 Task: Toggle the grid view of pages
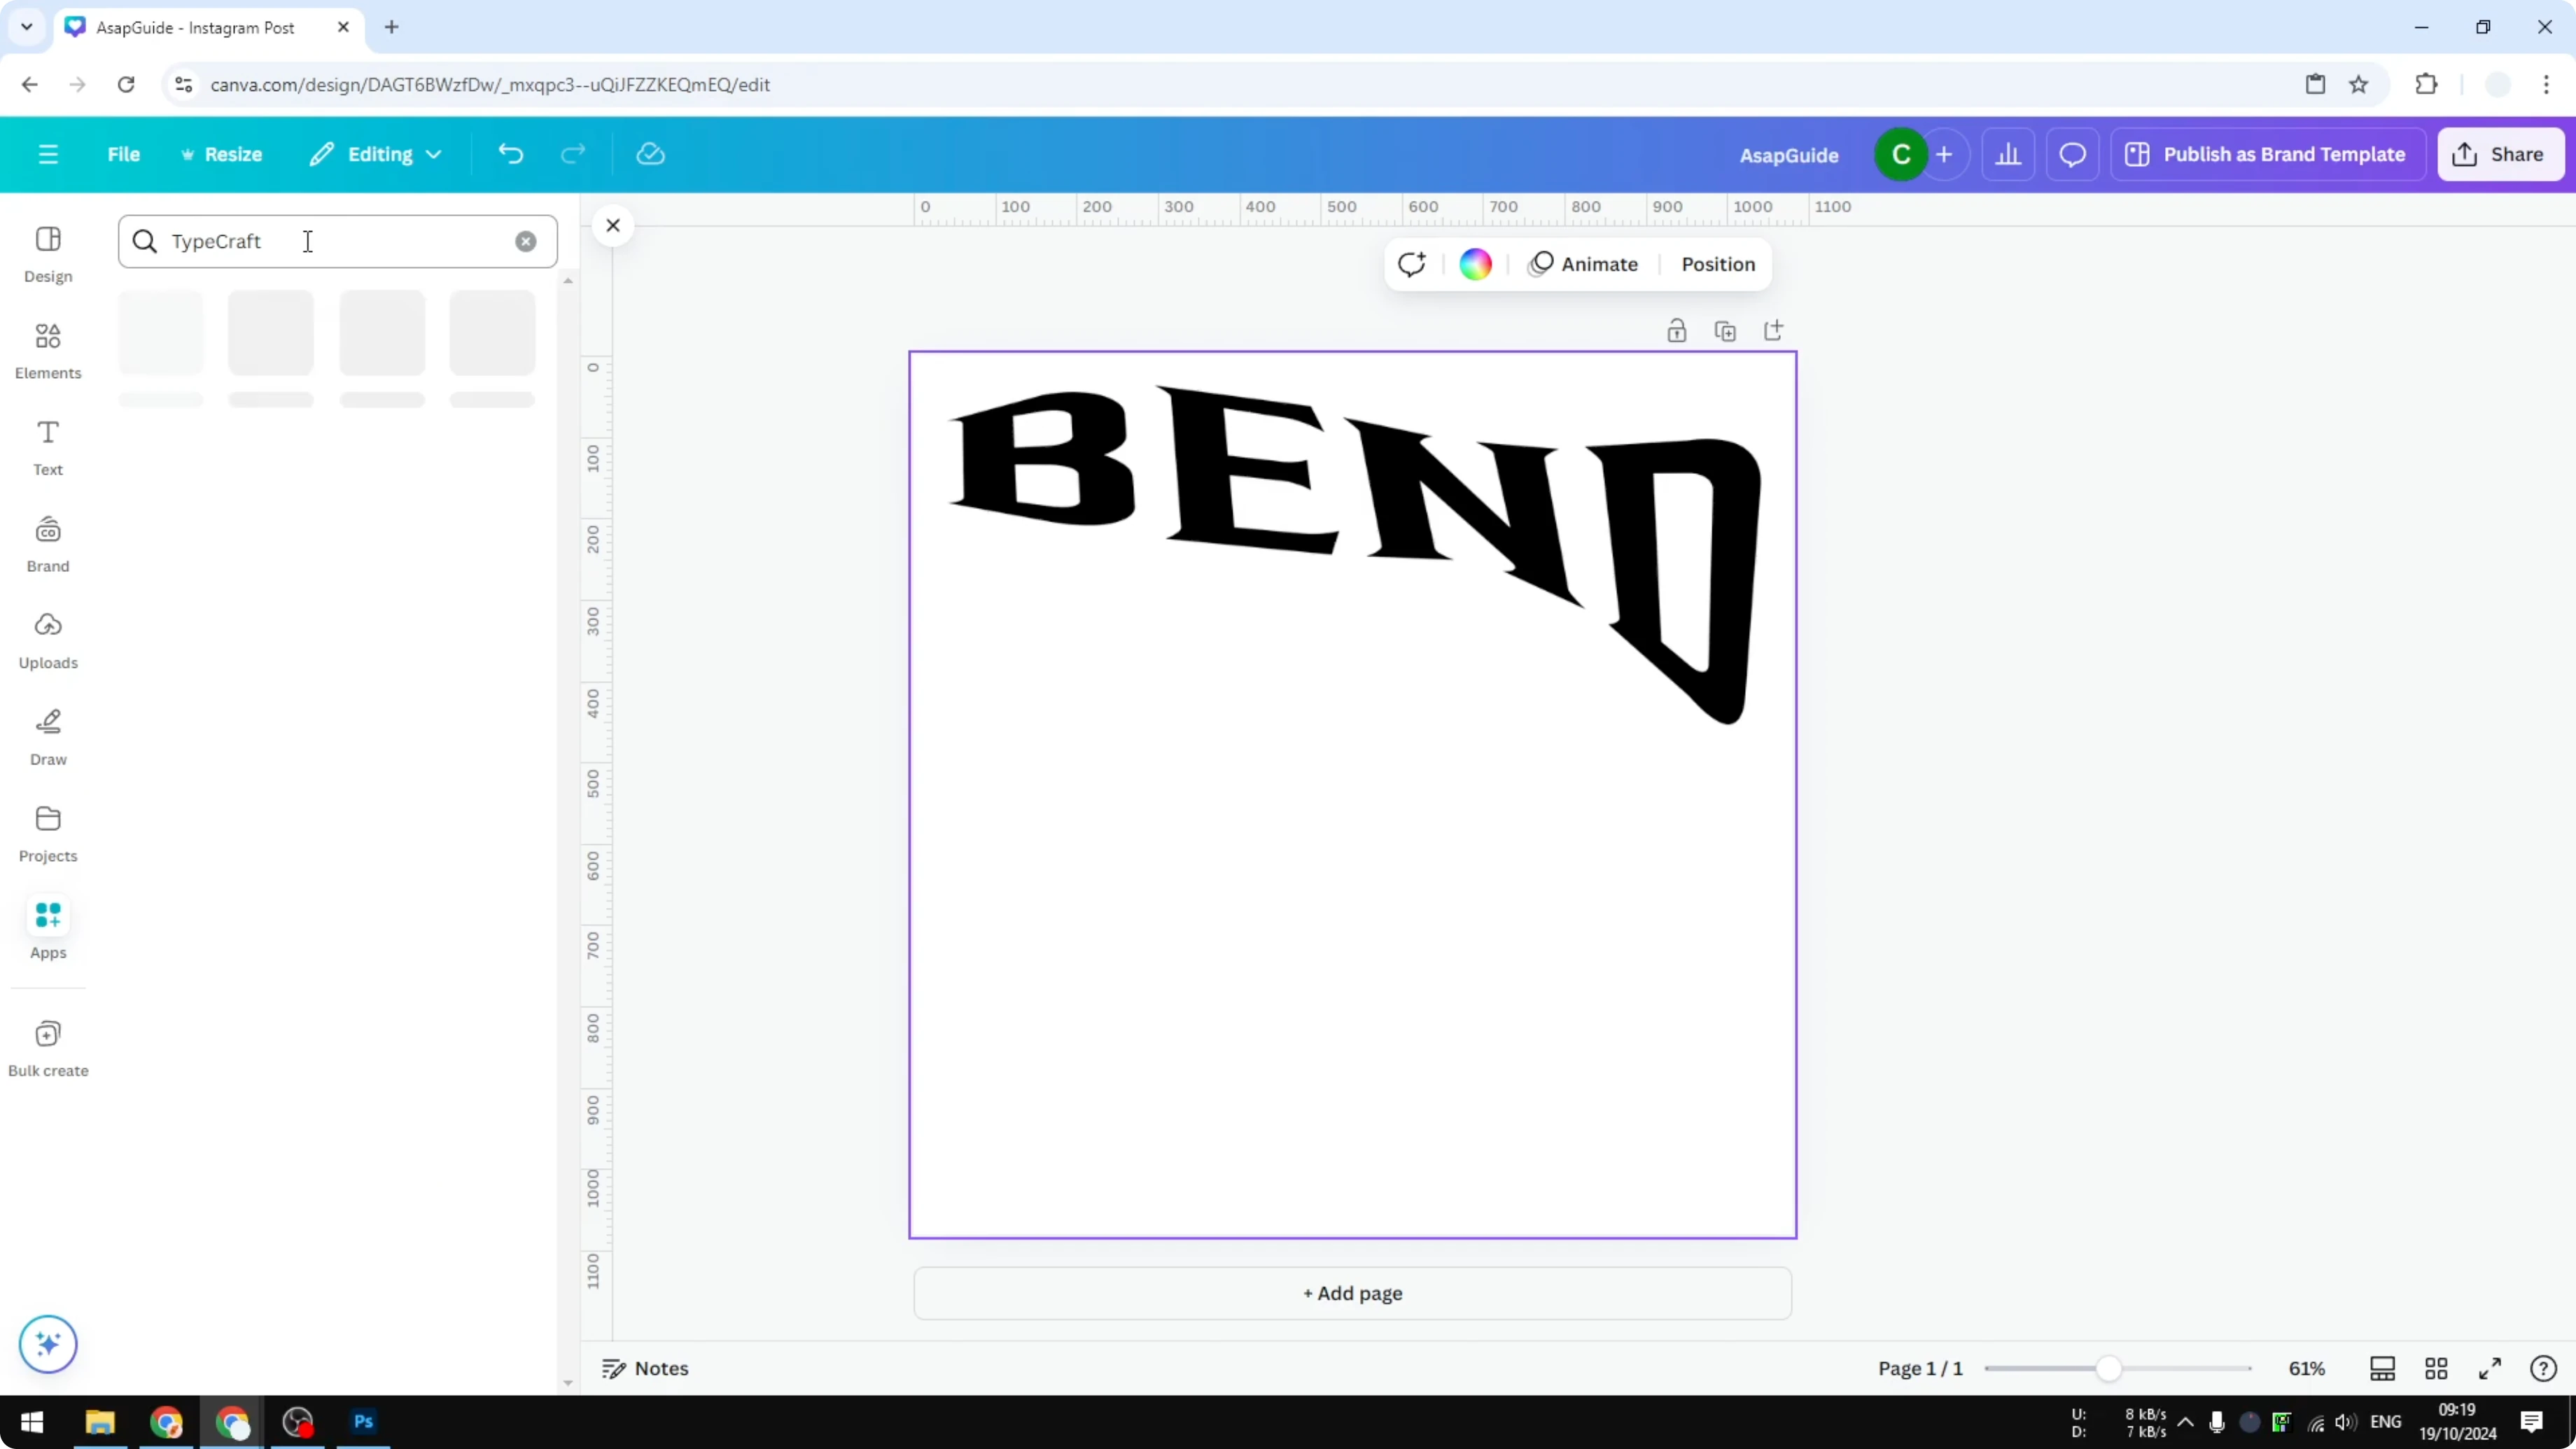click(x=2437, y=1368)
